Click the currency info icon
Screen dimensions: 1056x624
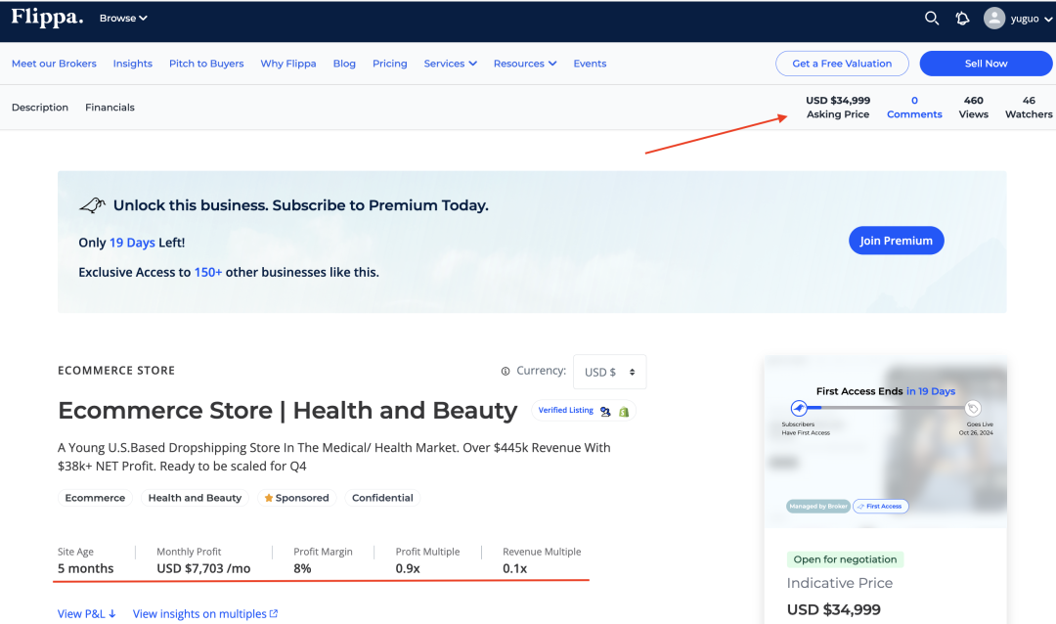pyautogui.click(x=506, y=372)
